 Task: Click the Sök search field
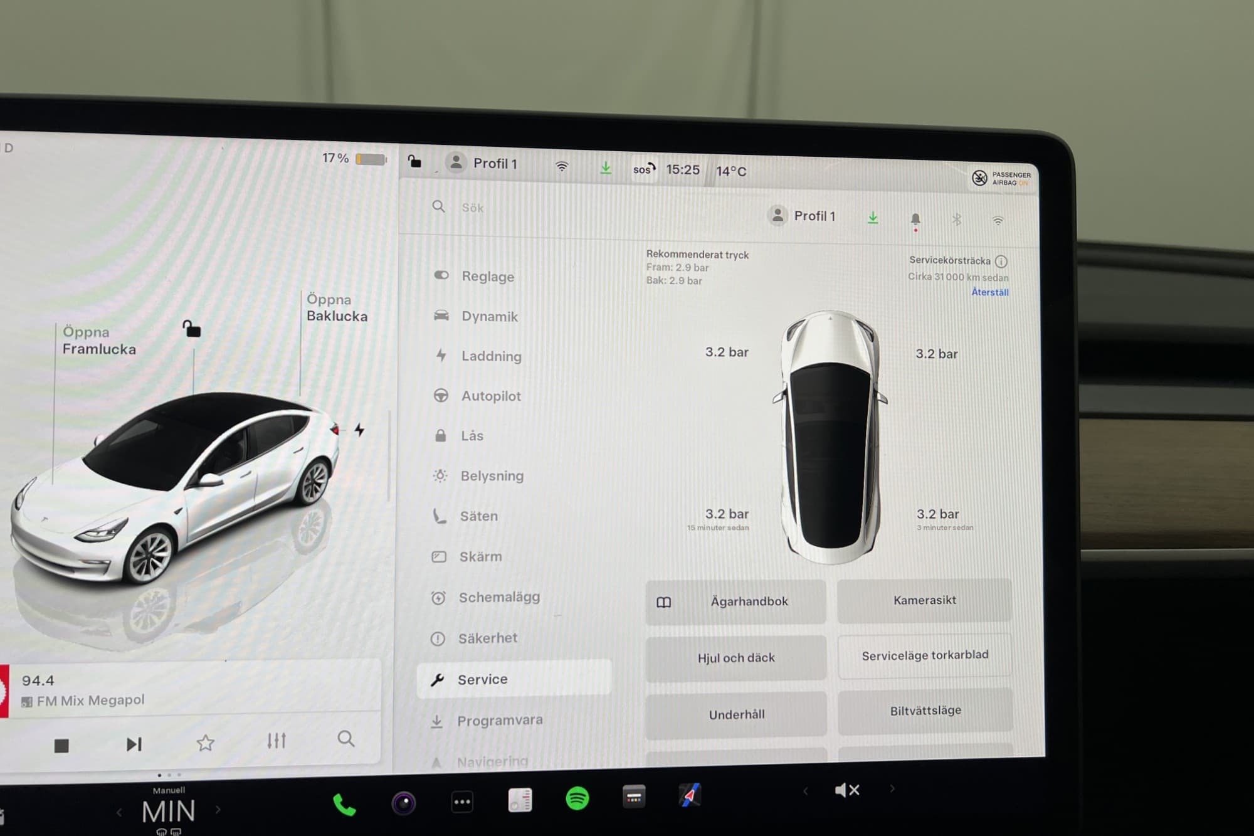pyautogui.click(x=472, y=208)
